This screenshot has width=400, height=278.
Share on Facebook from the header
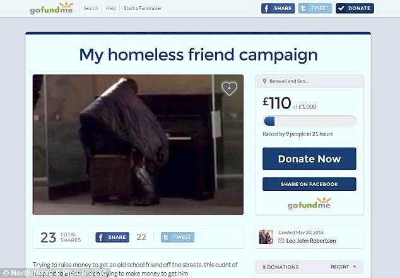[278, 8]
